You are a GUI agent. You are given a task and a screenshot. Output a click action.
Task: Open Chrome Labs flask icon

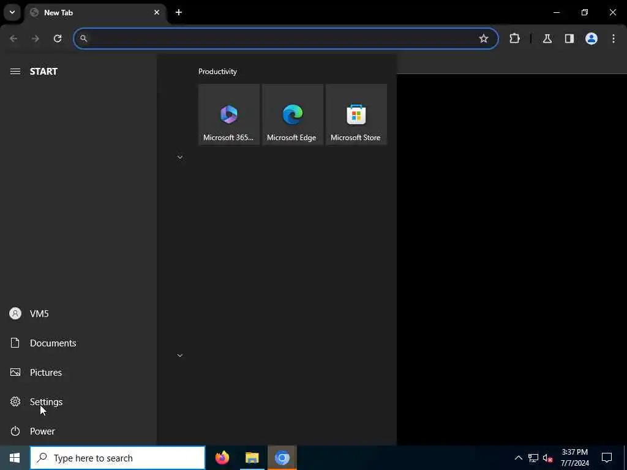547,39
